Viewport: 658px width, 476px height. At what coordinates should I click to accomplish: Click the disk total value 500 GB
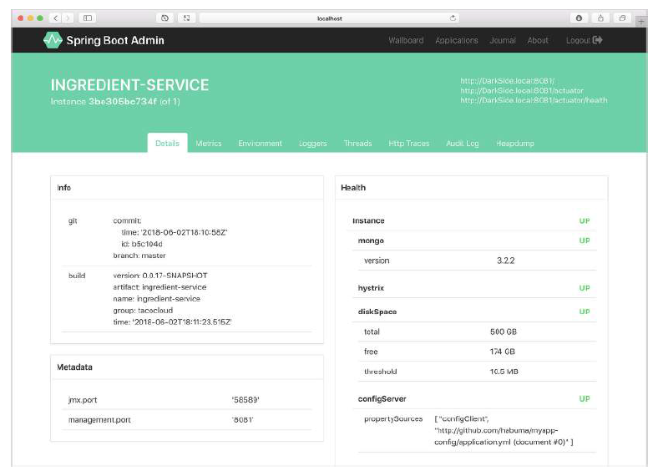click(504, 332)
